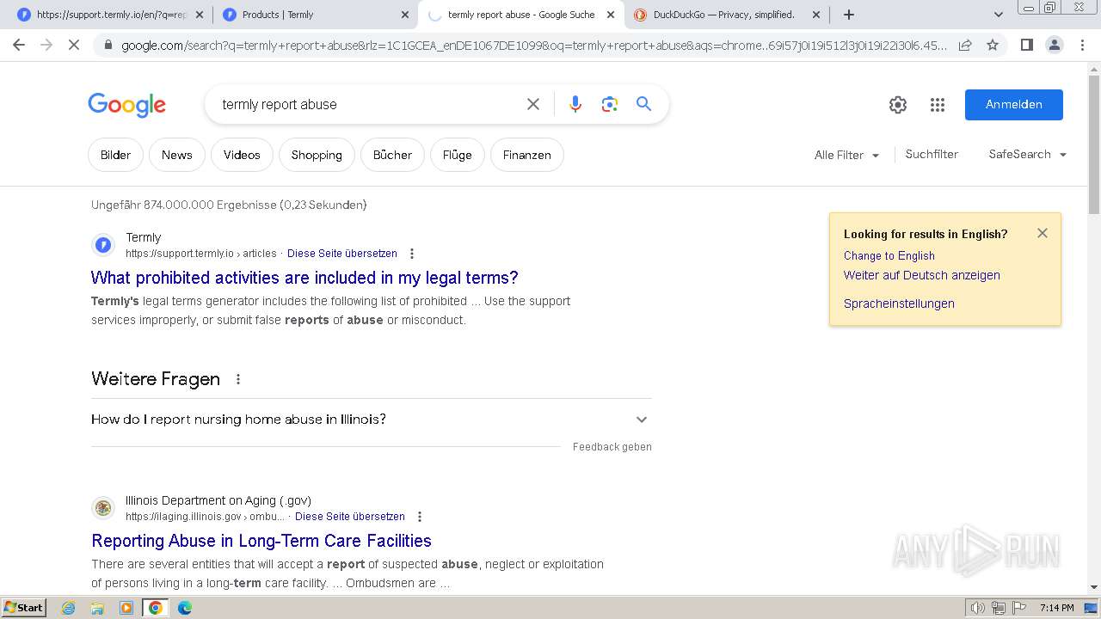Click Change to English link
Image resolution: width=1101 pixels, height=619 pixels.
(x=889, y=255)
